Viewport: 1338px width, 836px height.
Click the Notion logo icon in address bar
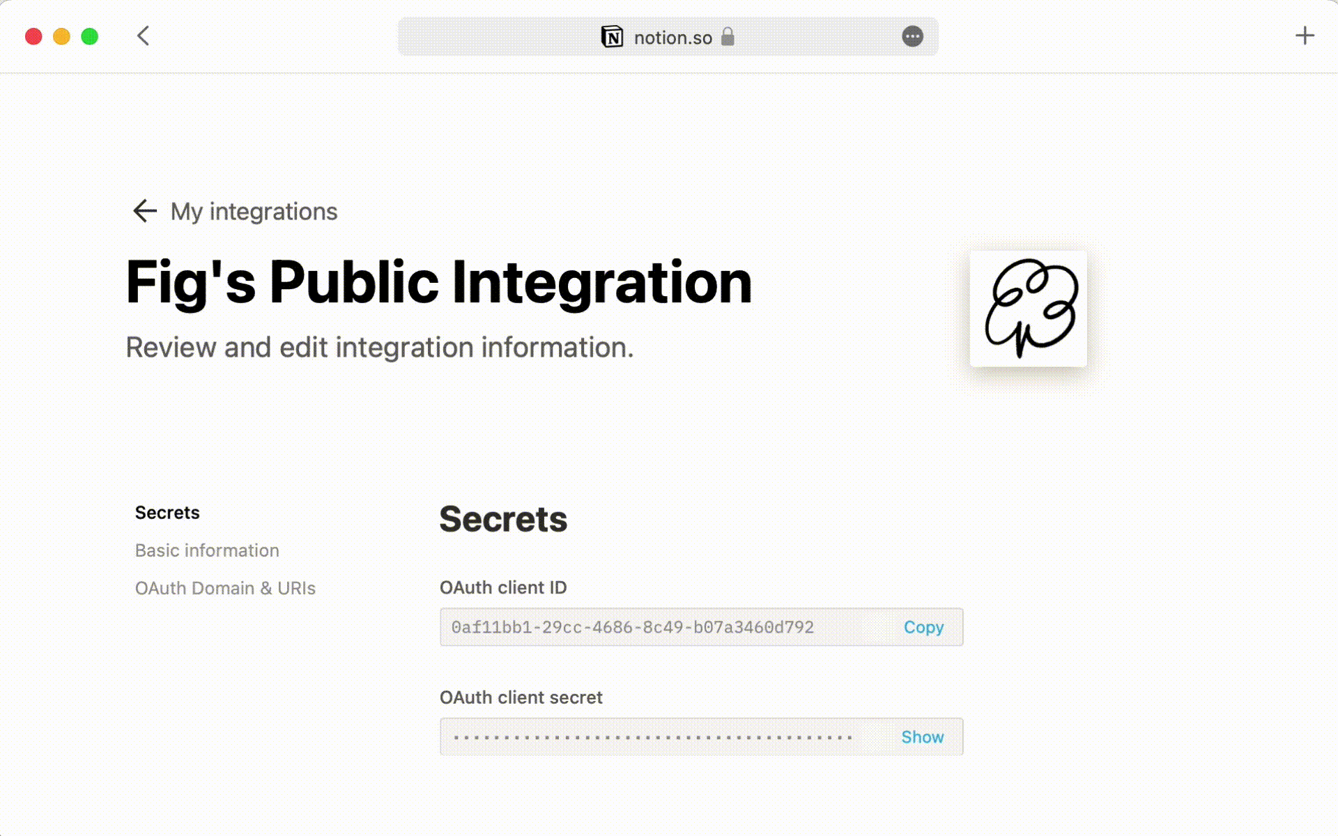610,37
